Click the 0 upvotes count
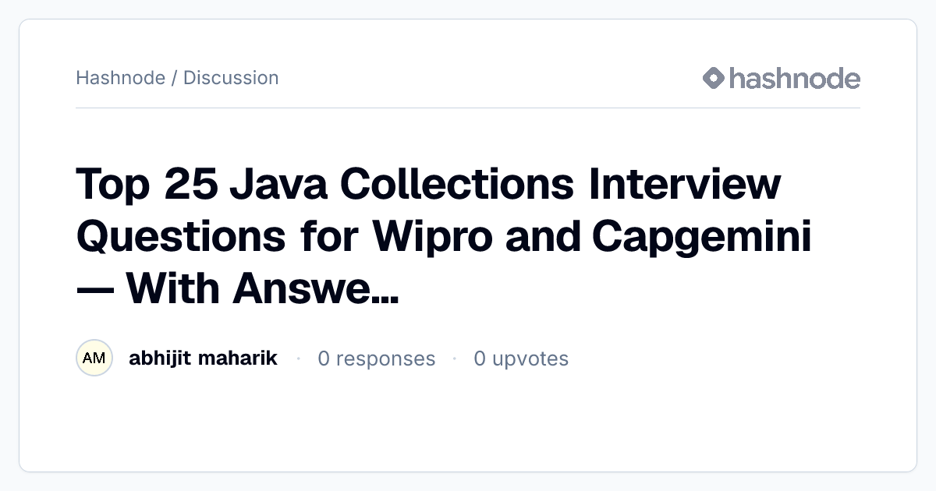The image size is (936, 491). [x=521, y=359]
